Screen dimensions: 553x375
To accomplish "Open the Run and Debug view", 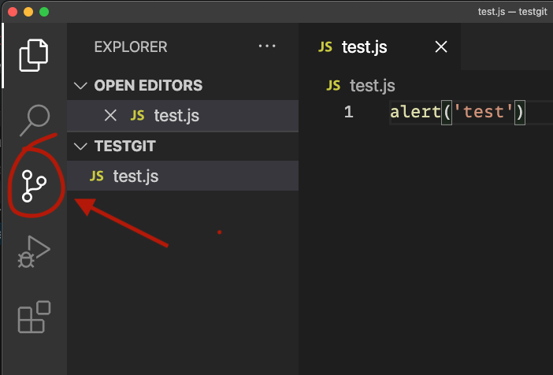I will coord(34,252).
